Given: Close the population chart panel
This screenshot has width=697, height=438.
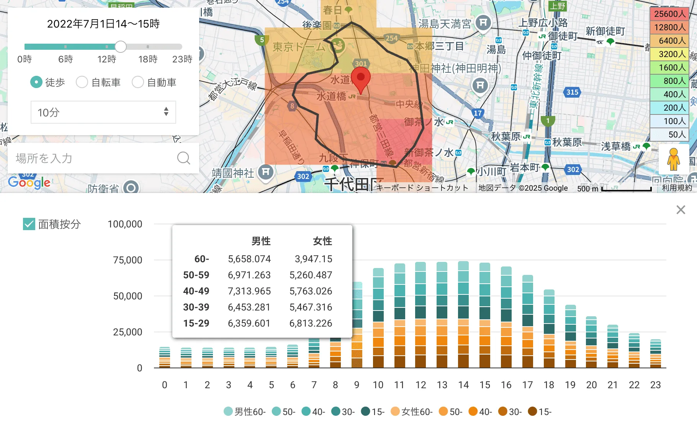Looking at the screenshot, I should 681,210.
